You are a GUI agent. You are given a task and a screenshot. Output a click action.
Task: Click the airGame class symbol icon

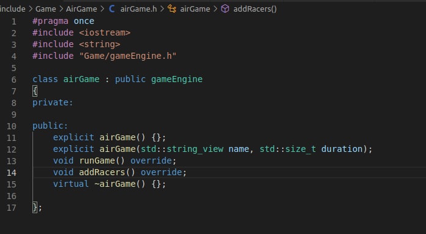point(172,9)
